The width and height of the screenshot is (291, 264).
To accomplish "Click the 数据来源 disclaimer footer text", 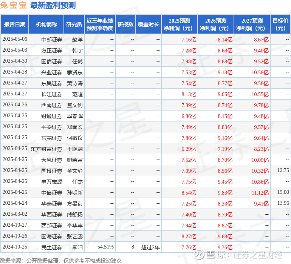I will pyautogui.click(x=61, y=261).
